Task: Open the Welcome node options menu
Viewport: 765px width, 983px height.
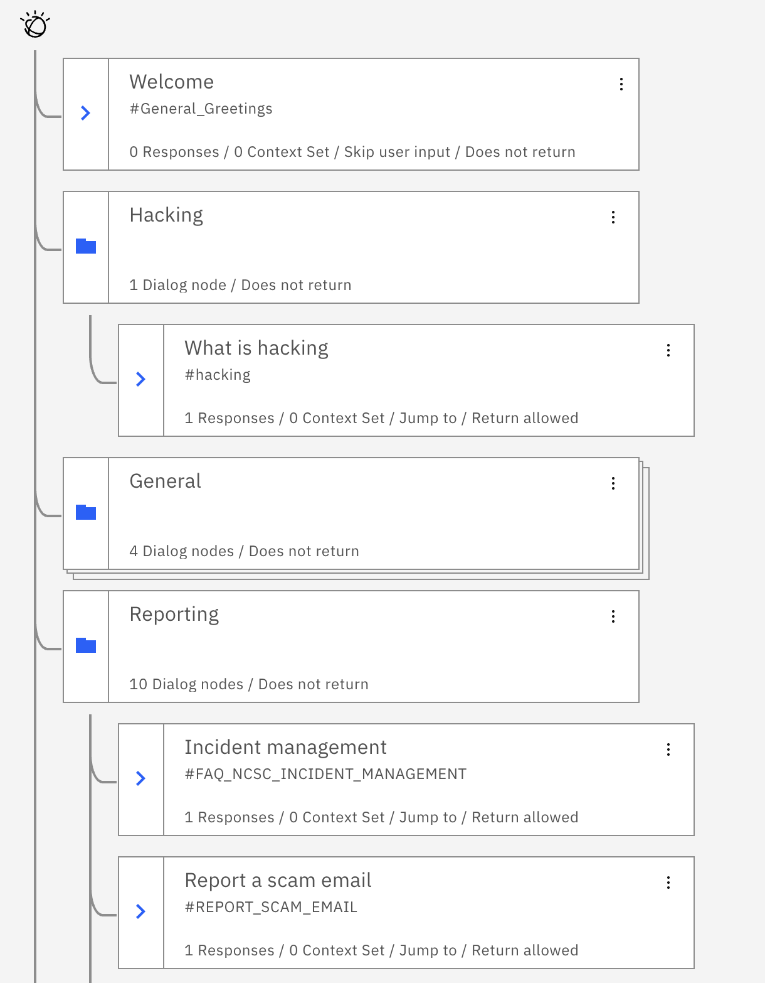Action: click(621, 84)
